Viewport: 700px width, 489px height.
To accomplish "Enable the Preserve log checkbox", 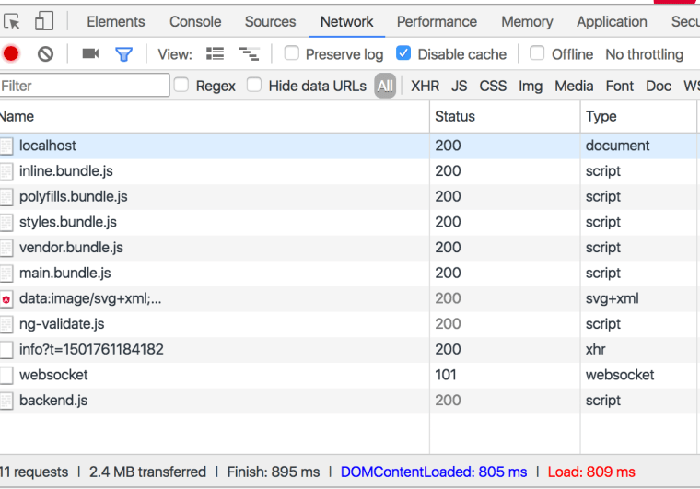I will point(291,53).
